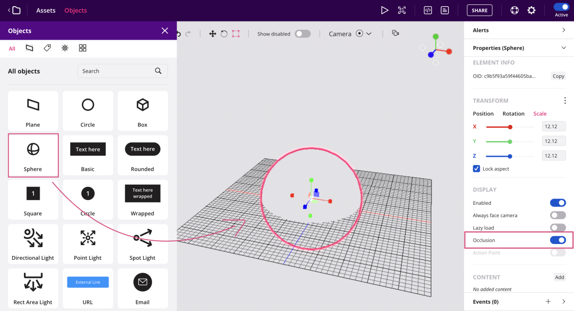Screen dimensions: 574x311
Task: Add a Rect Area Light
Action: (x=33, y=288)
